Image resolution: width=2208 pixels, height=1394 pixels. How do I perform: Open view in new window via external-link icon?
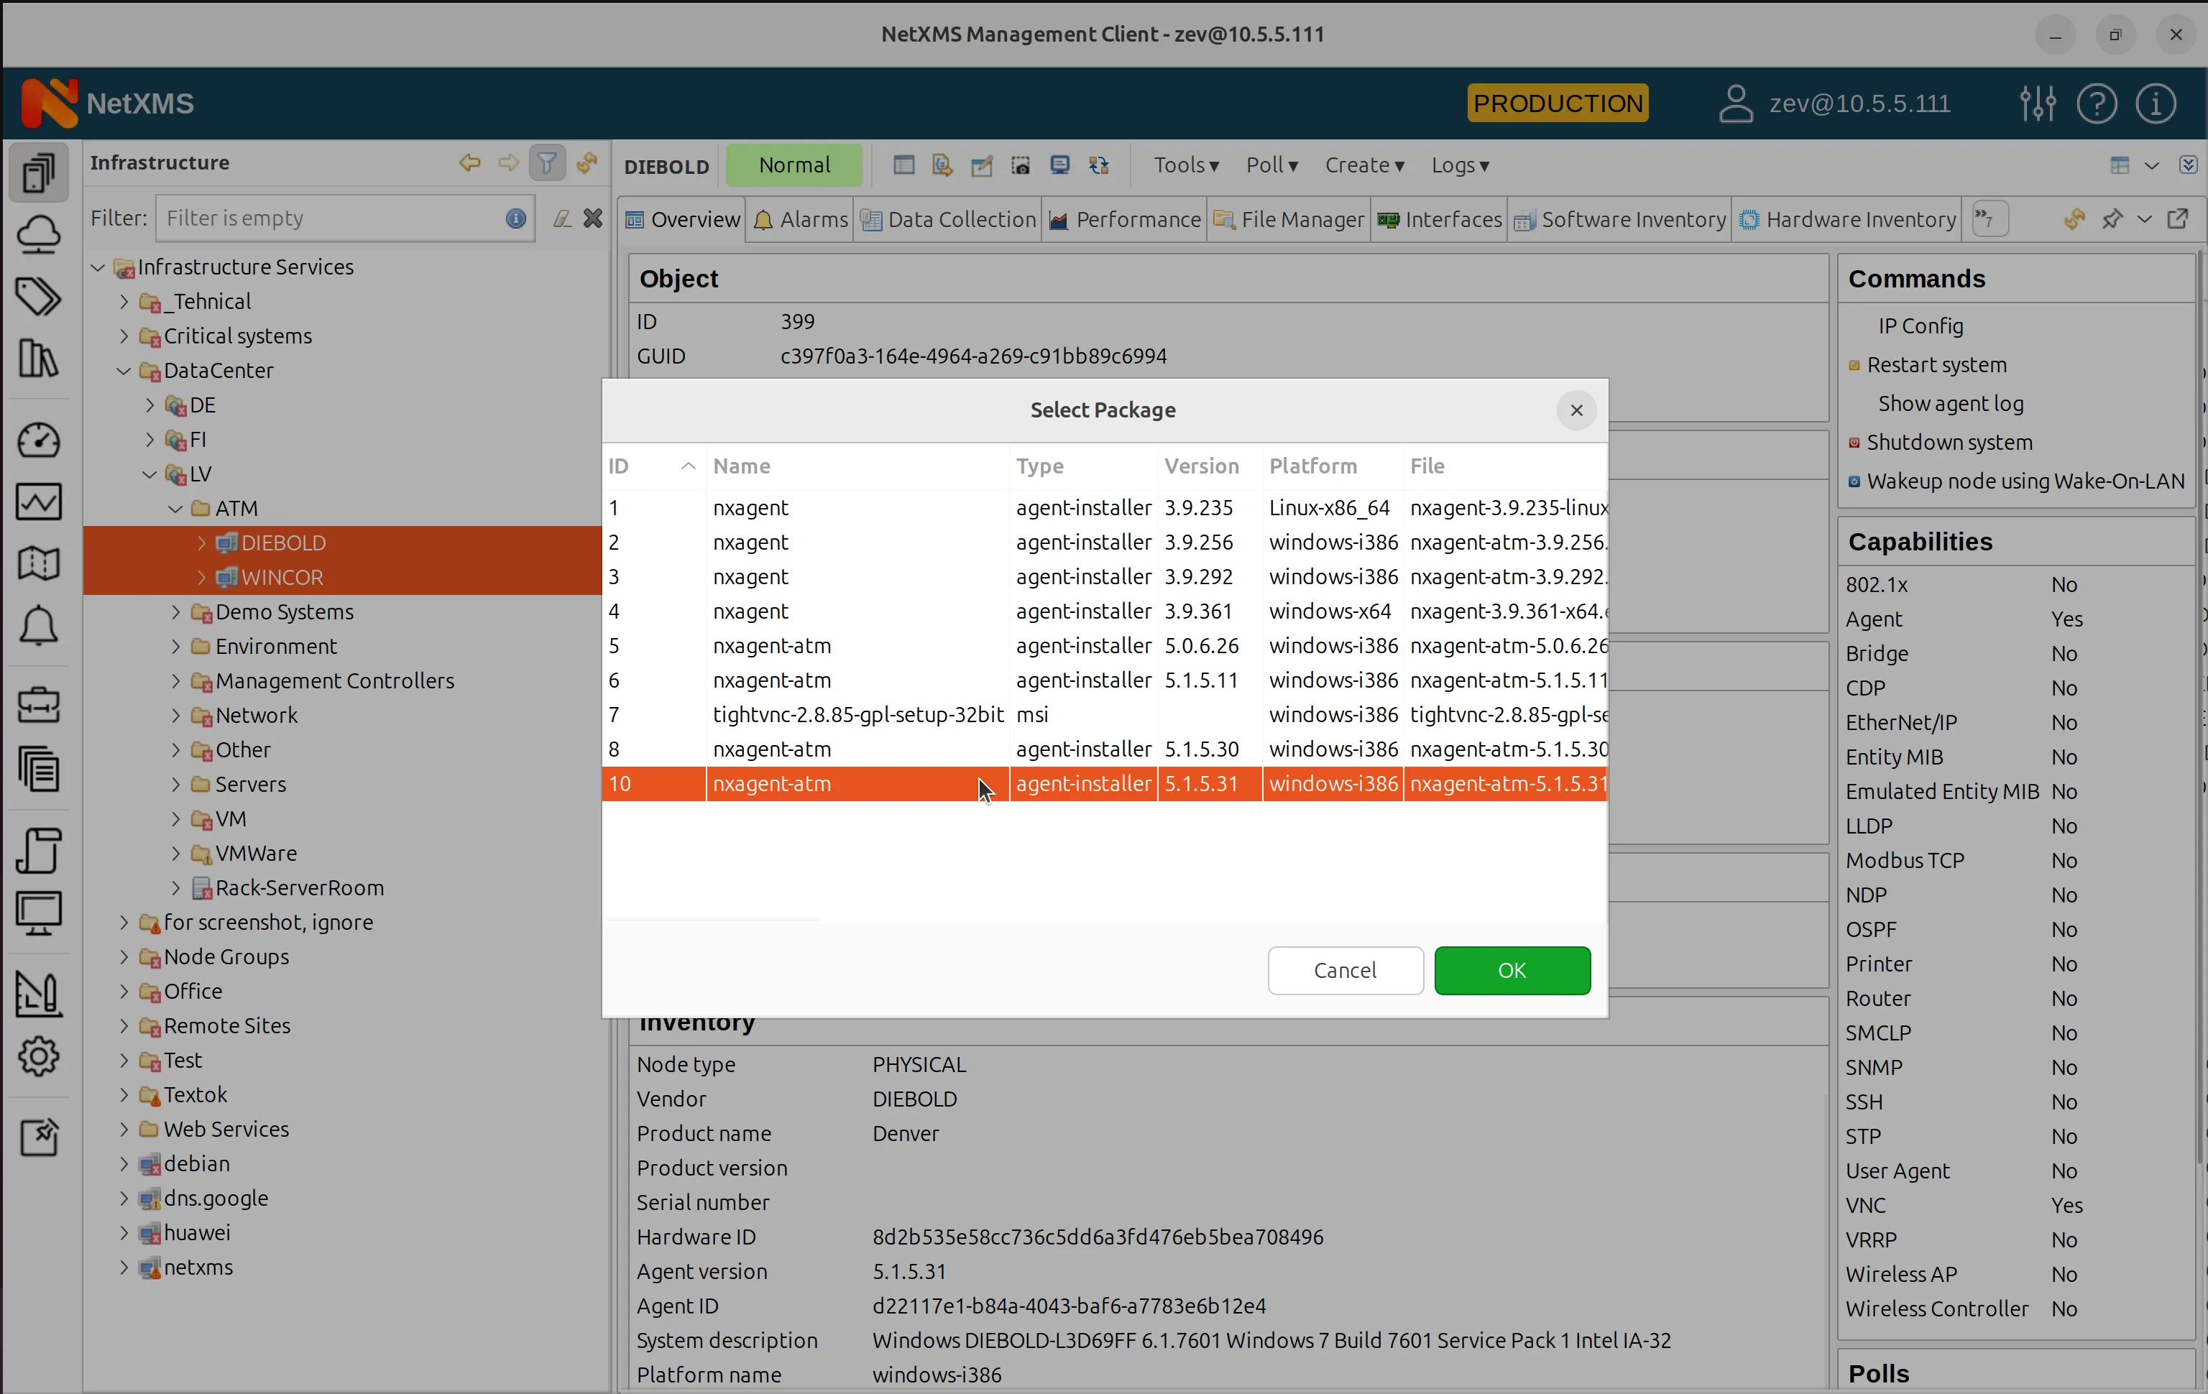click(2179, 219)
